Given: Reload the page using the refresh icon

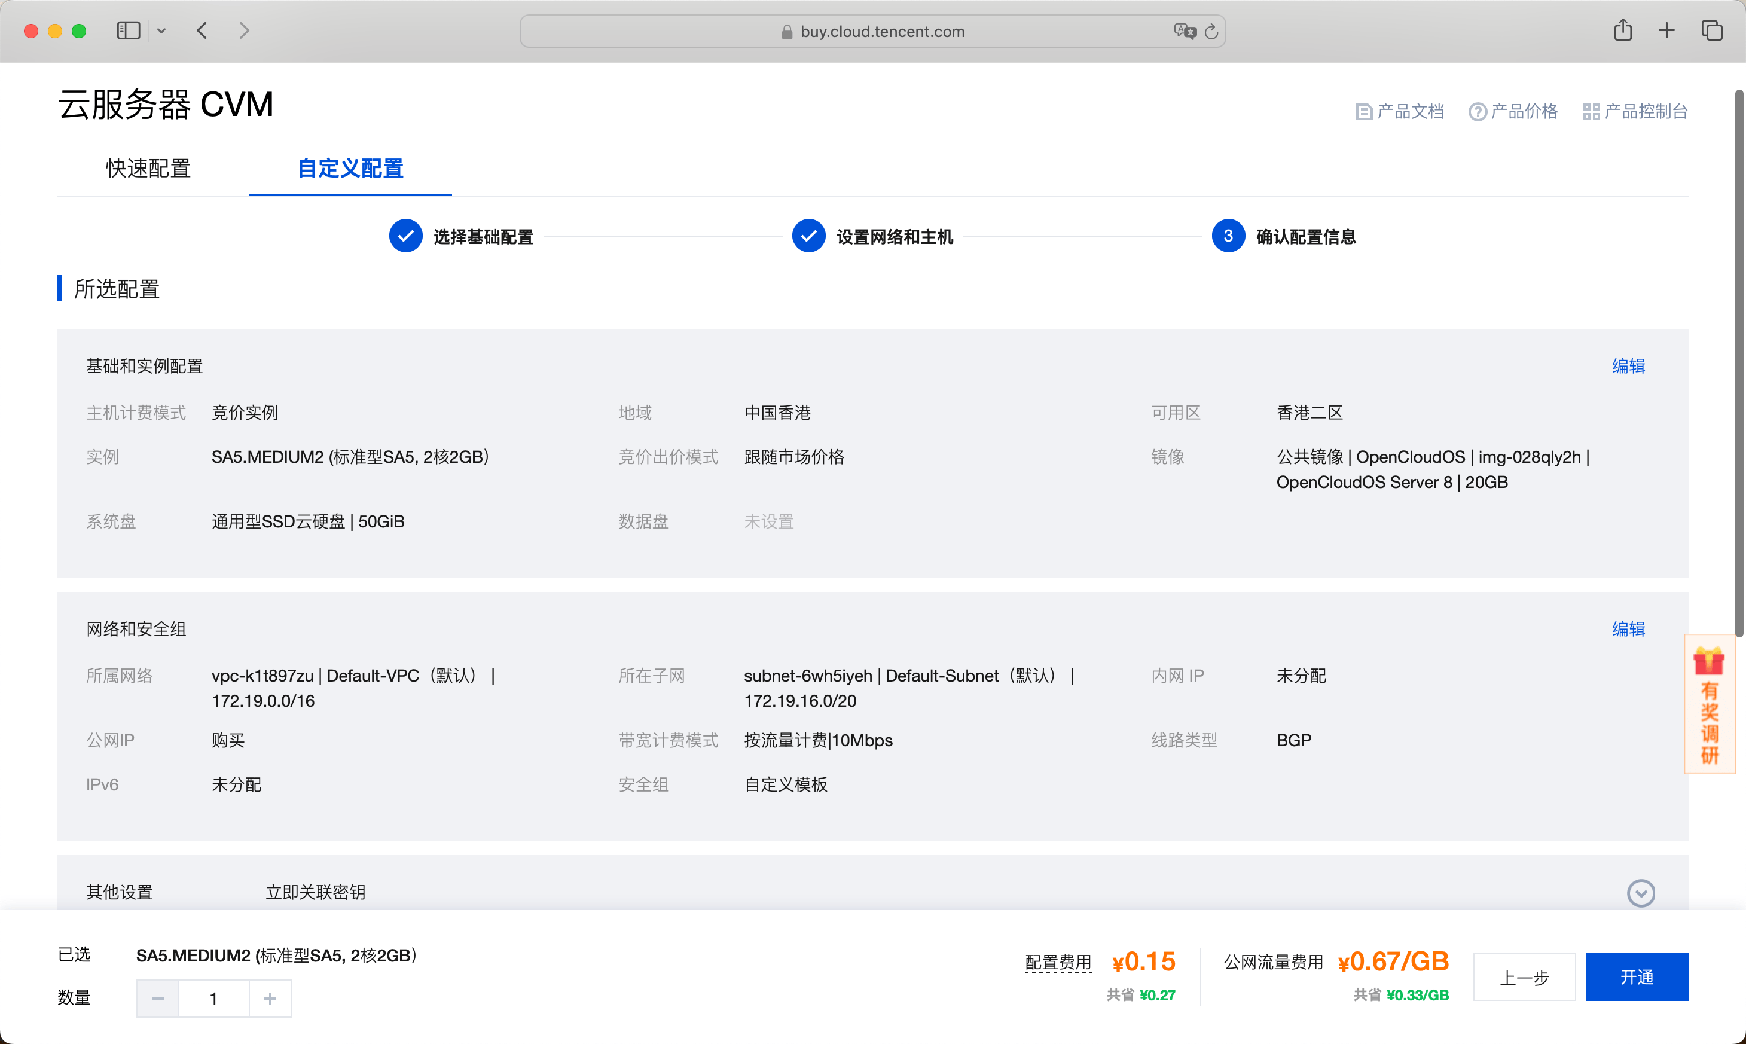Looking at the screenshot, I should pyautogui.click(x=1211, y=31).
